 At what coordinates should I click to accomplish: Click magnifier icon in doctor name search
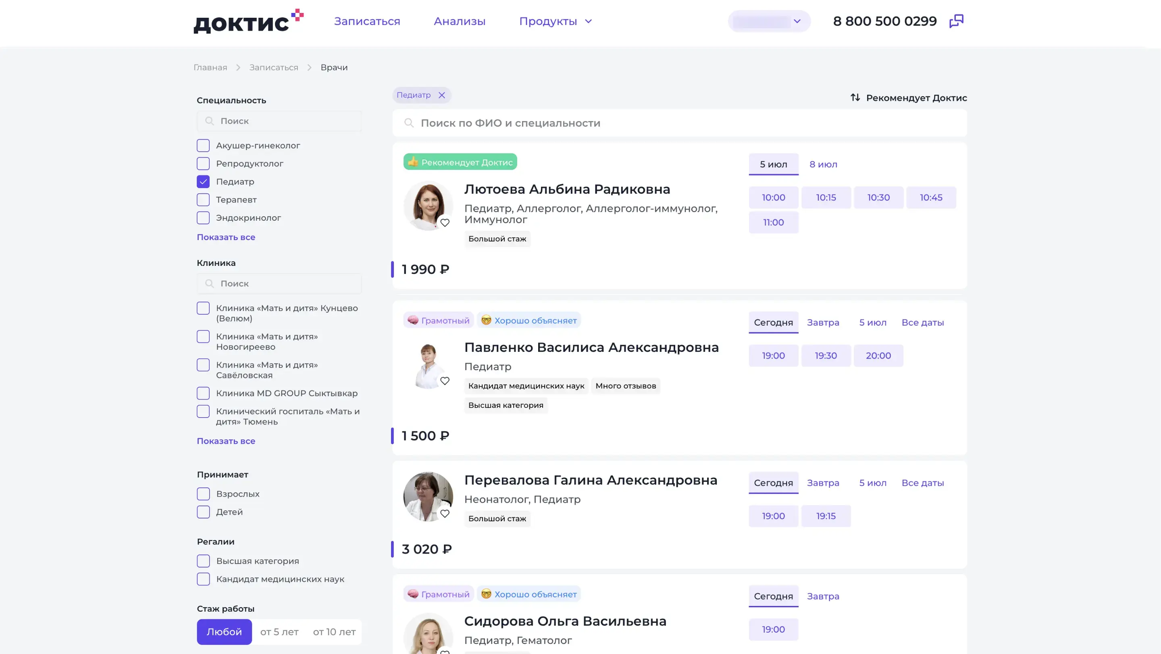(409, 123)
